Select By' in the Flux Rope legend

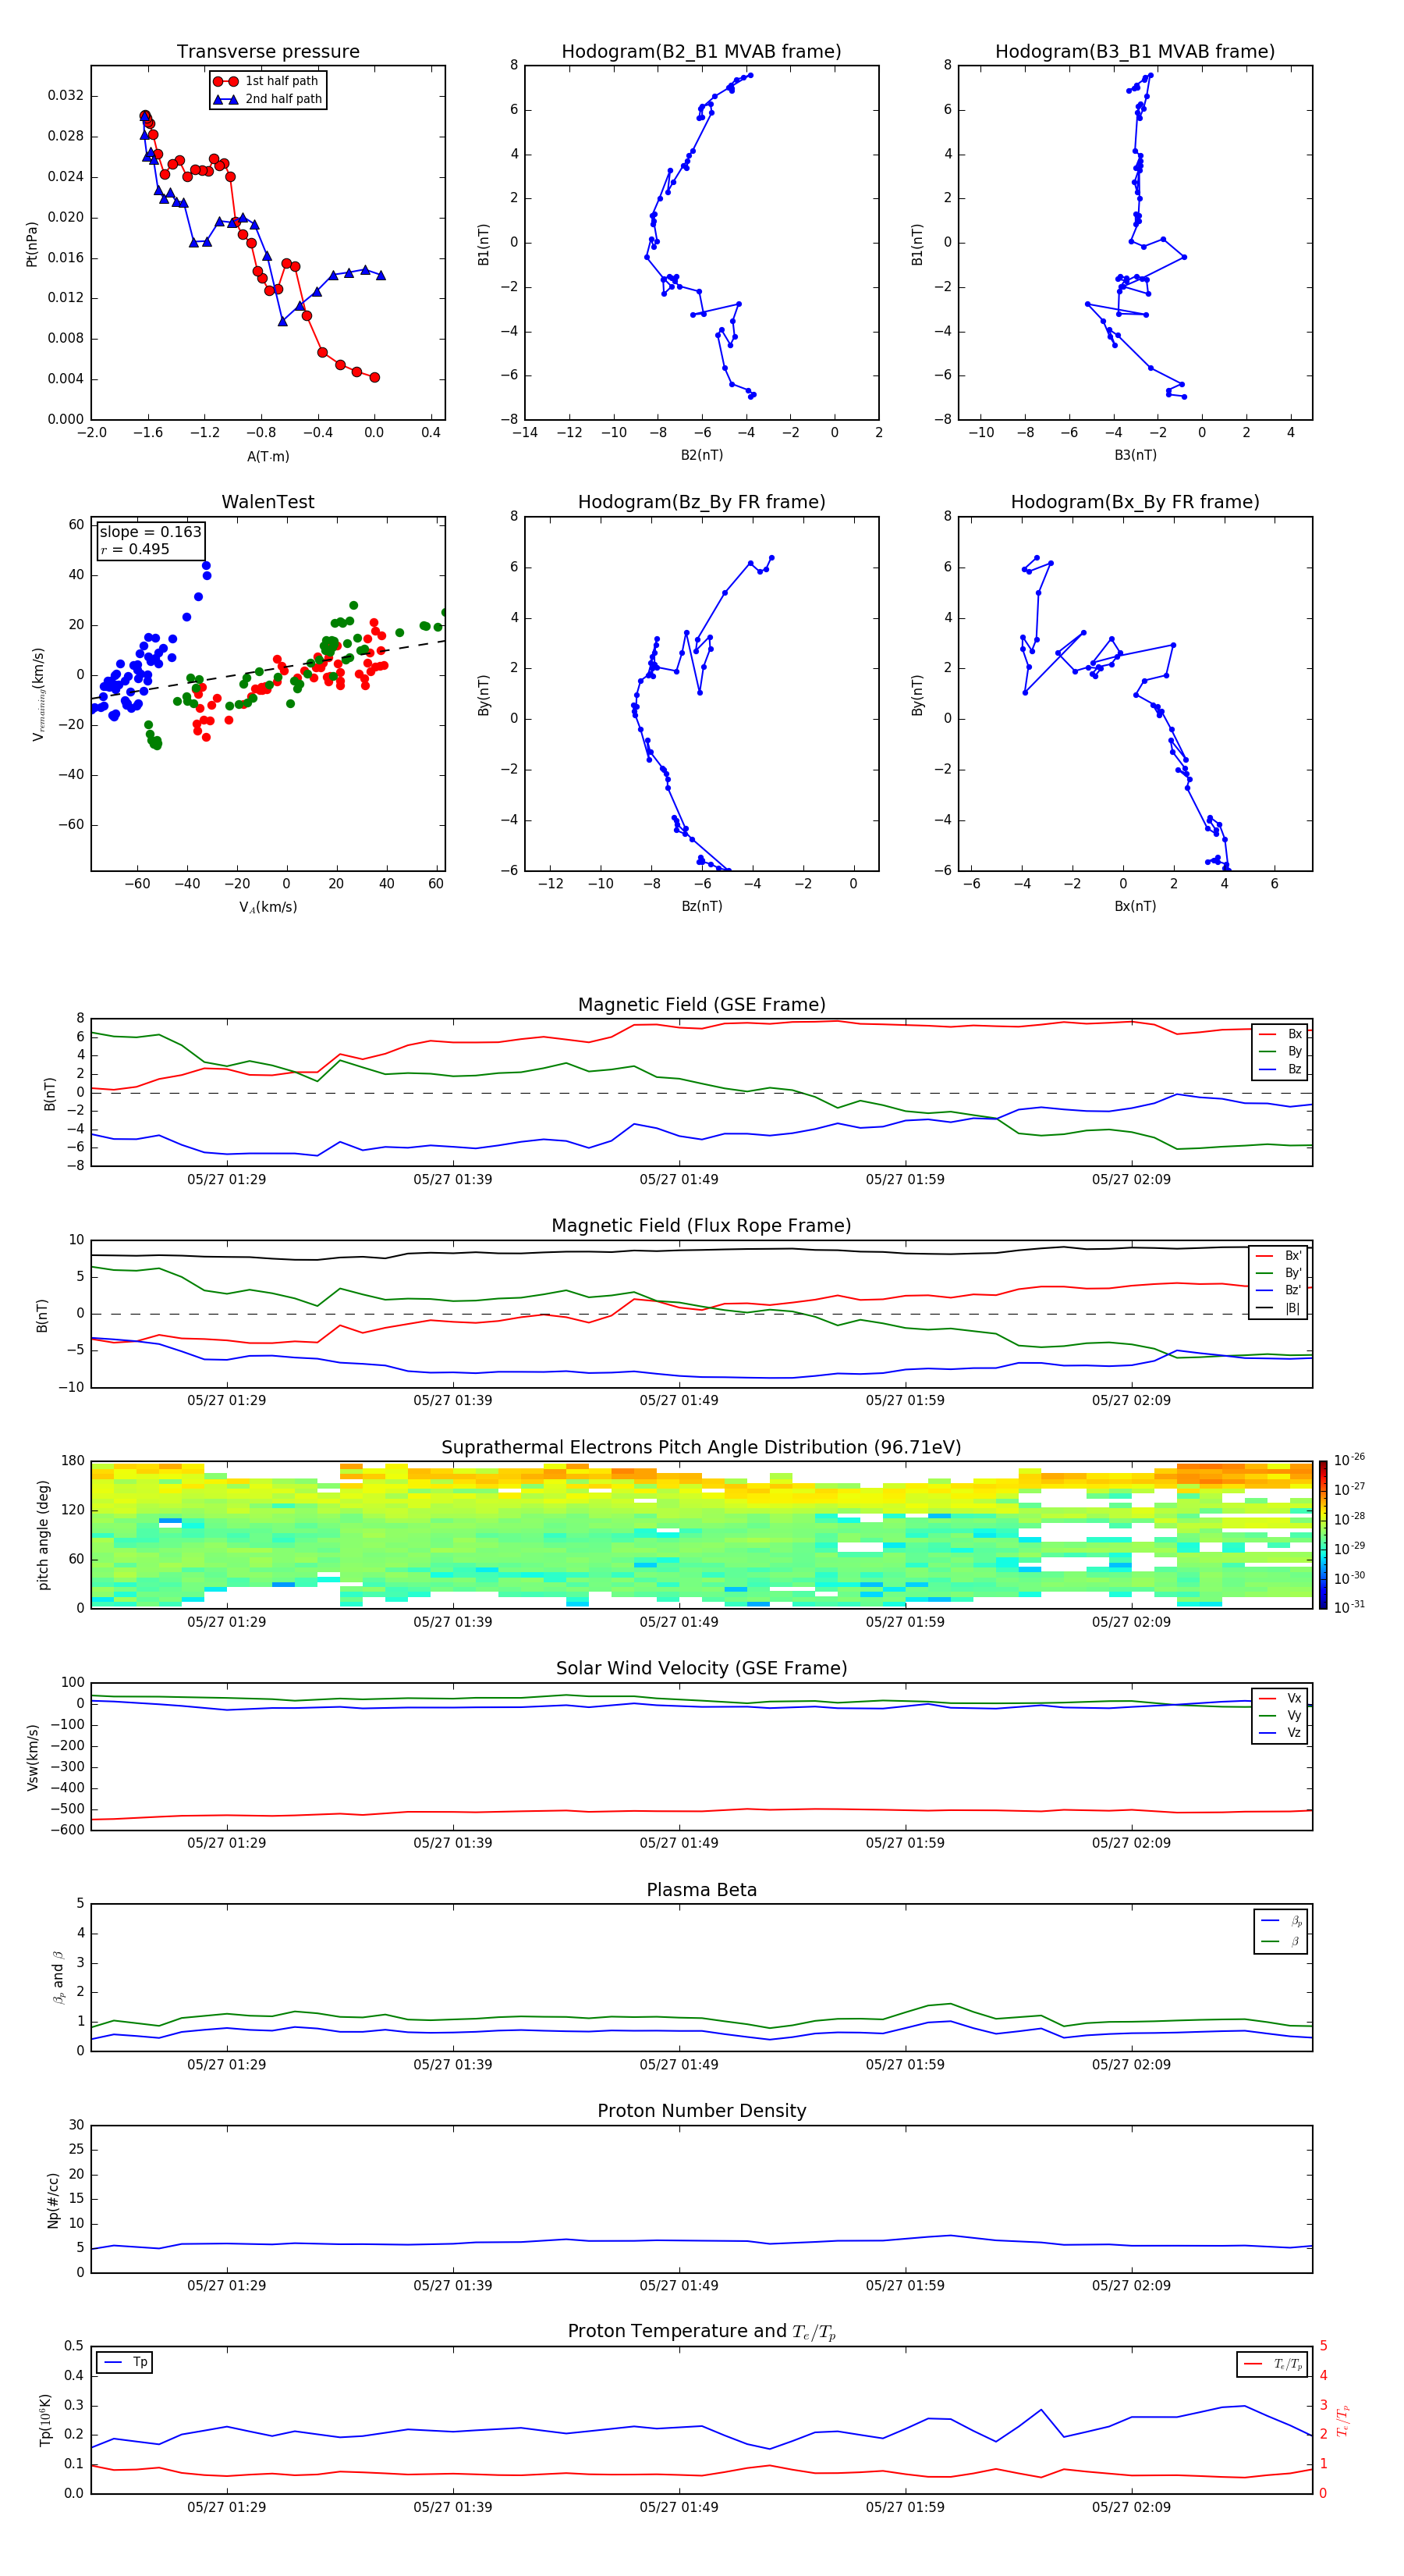point(1279,1273)
